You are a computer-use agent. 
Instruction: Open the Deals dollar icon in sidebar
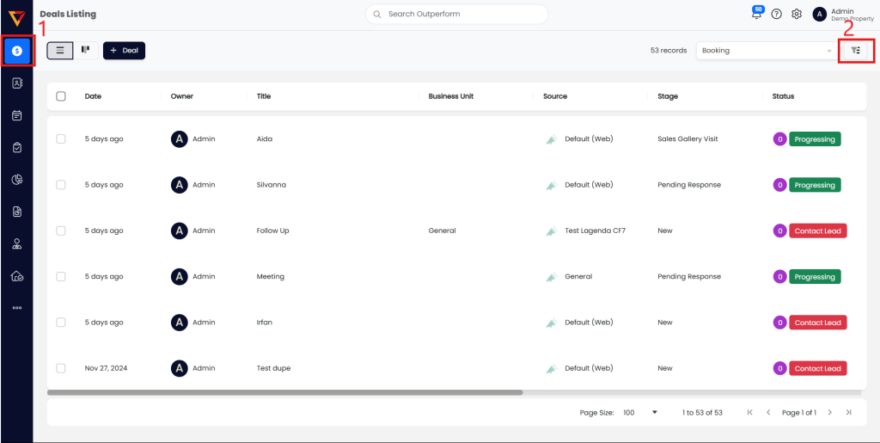pos(17,52)
